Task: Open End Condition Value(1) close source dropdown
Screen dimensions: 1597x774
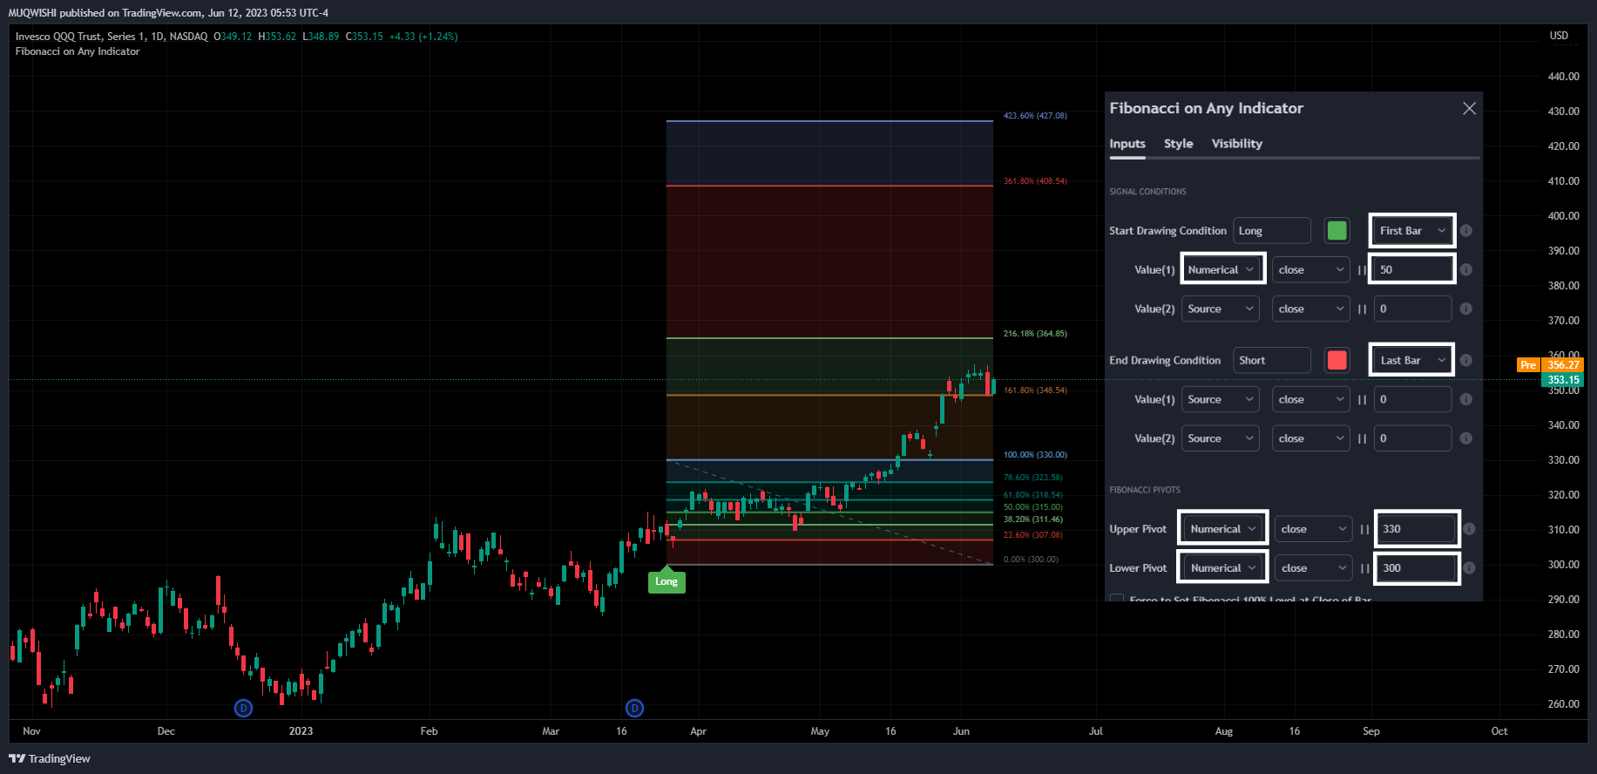Action: click(1311, 399)
